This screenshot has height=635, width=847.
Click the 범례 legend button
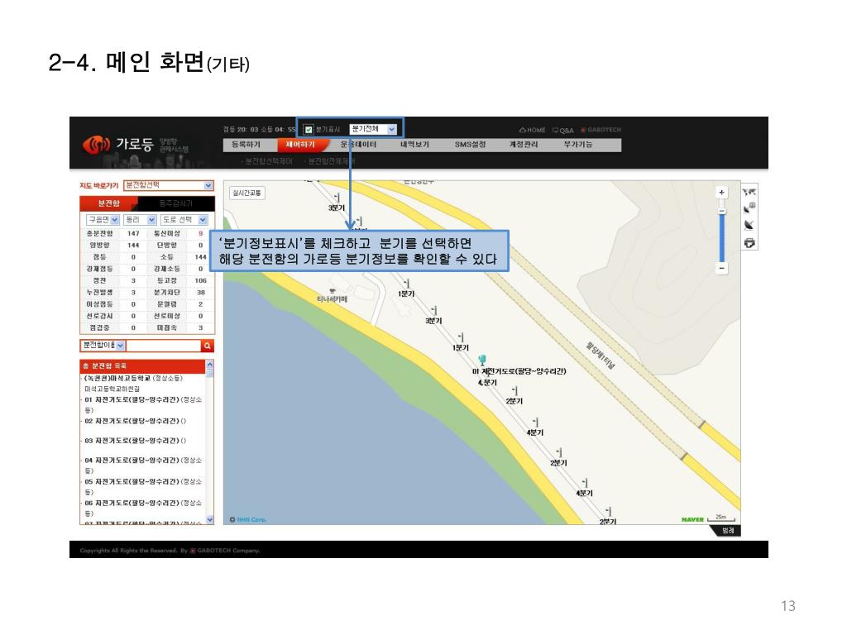pos(728,531)
